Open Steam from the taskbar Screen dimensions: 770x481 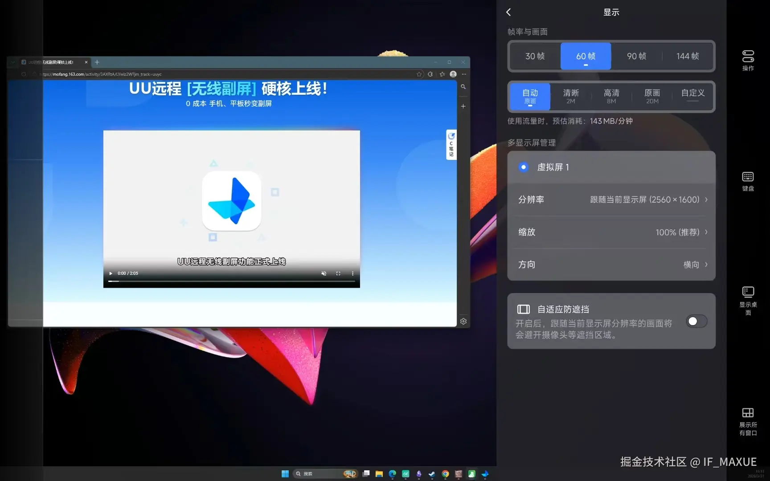click(432, 474)
